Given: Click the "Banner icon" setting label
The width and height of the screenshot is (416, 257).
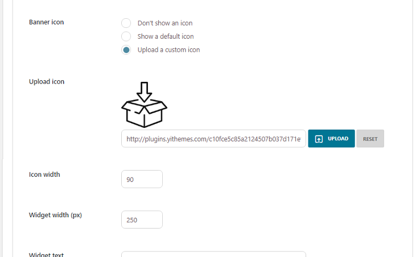Looking at the screenshot, I should tap(47, 22).
